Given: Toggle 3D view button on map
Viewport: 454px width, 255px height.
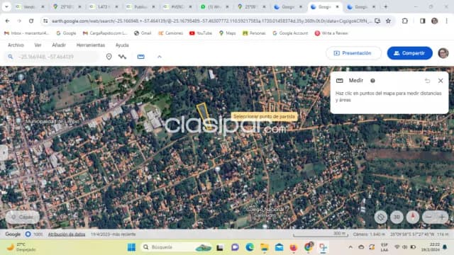Looking at the screenshot, I should (x=397, y=217).
